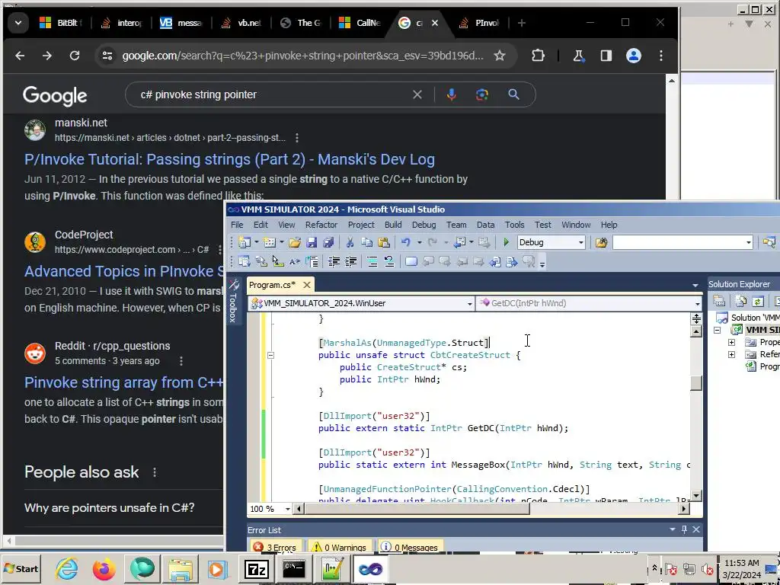
Task: Toggle a bookmark on the current line
Action: coord(411,262)
